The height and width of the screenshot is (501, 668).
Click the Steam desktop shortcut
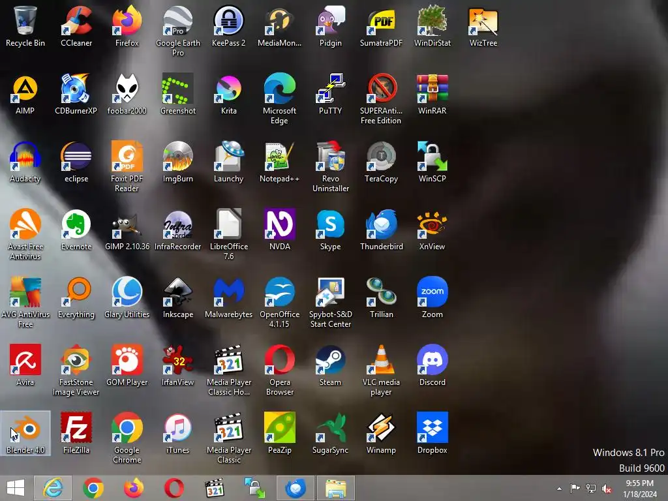330,365
